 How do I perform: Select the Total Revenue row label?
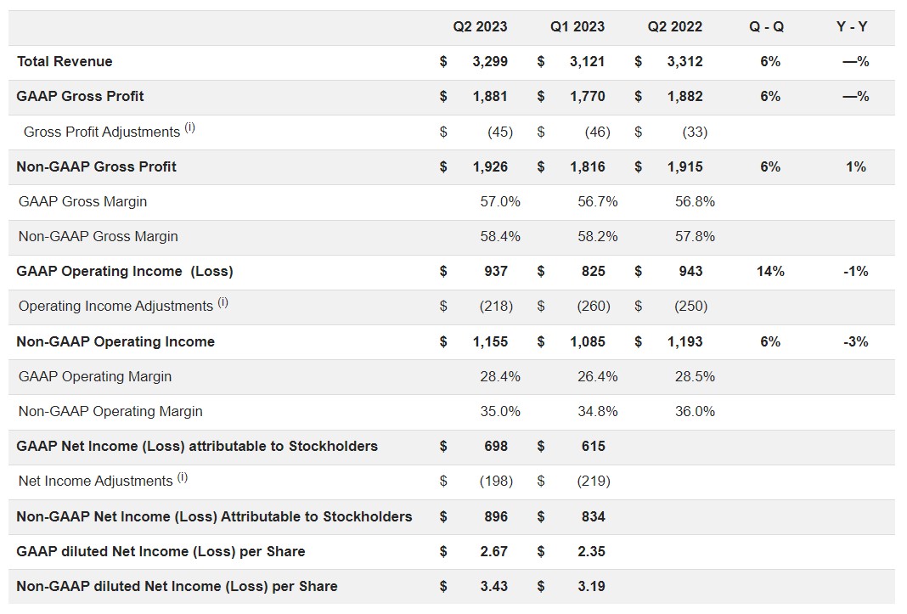(65, 61)
